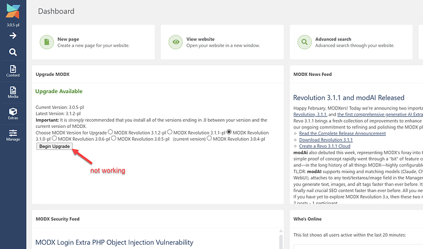Click the Current Version: 3.0.5-pl text
The height and width of the screenshot is (249, 423).
(x=59, y=107)
